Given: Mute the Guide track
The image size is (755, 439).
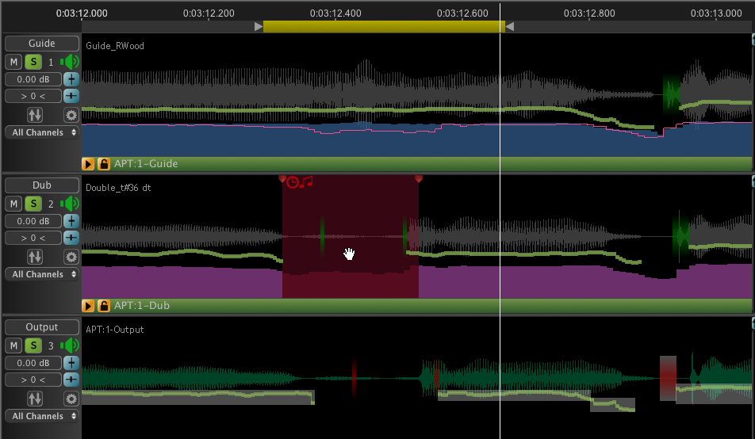Looking at the screenshot, I should 13,62.
